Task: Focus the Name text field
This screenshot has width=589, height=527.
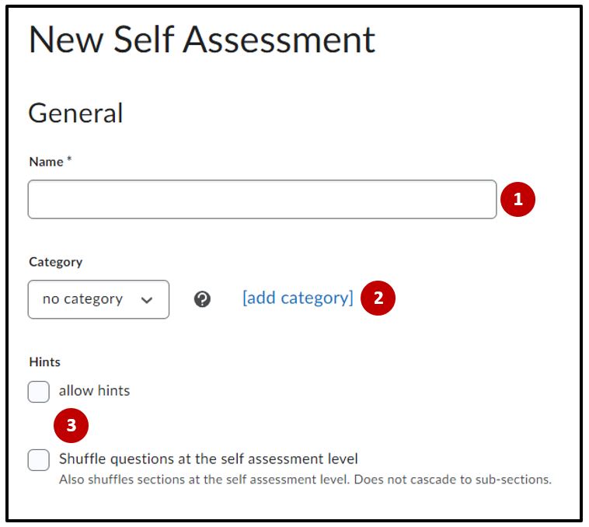Action: pyautogui.click(x=262, y=200)
